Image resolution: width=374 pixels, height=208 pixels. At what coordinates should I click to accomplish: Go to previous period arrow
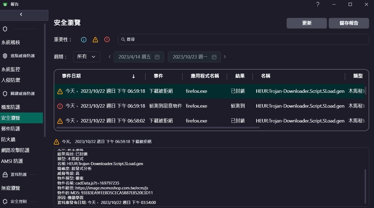pos(110,57)
